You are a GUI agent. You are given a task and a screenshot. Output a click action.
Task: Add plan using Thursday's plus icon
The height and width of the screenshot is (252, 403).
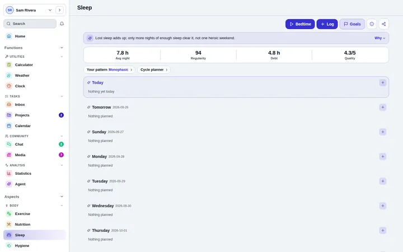382,231
